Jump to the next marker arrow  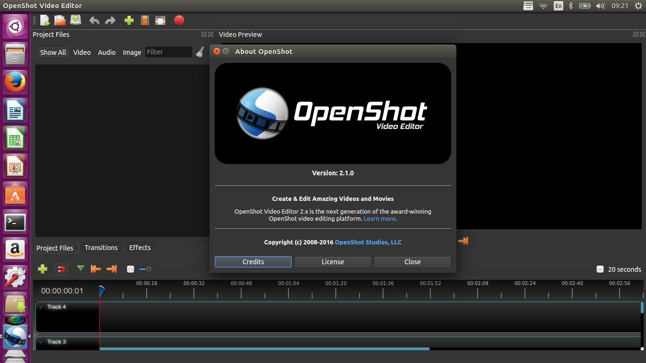tap(112, 269)
